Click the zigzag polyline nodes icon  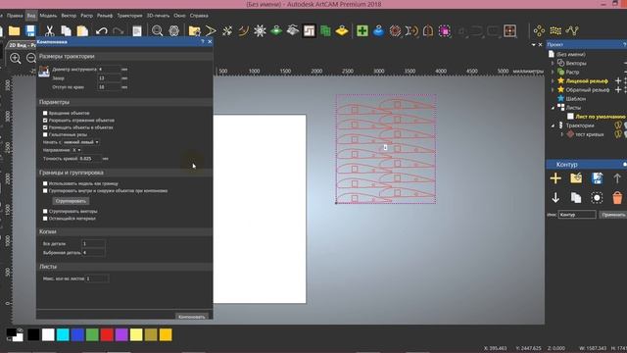[x=572, y=30]
